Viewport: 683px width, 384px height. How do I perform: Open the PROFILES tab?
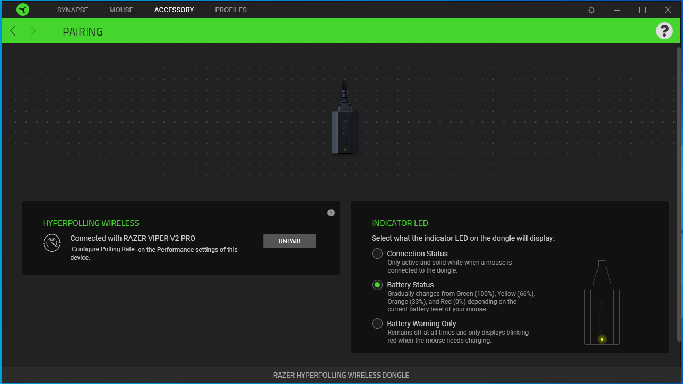point(230,10)
